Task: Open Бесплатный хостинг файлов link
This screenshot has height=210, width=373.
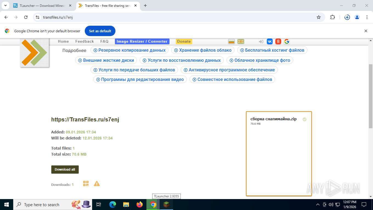Action: pos(272,50)
